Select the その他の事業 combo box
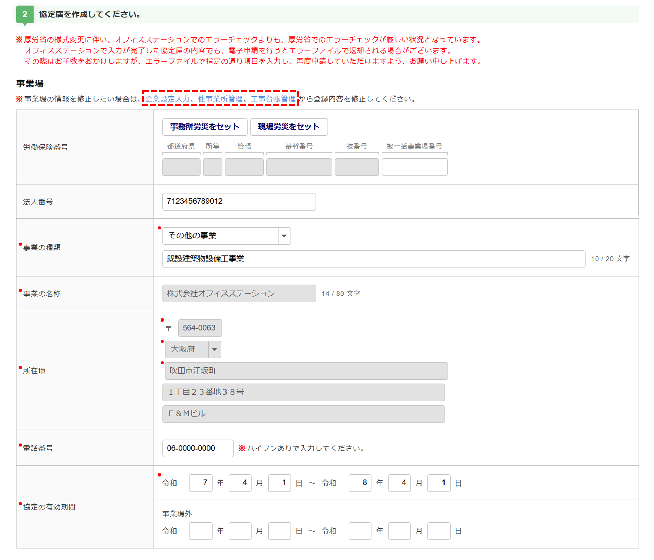This screenshot has height=560, width=654. tap(220, 236)
